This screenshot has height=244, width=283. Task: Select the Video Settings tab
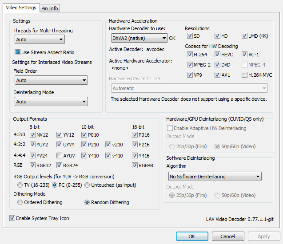point(21,8)
